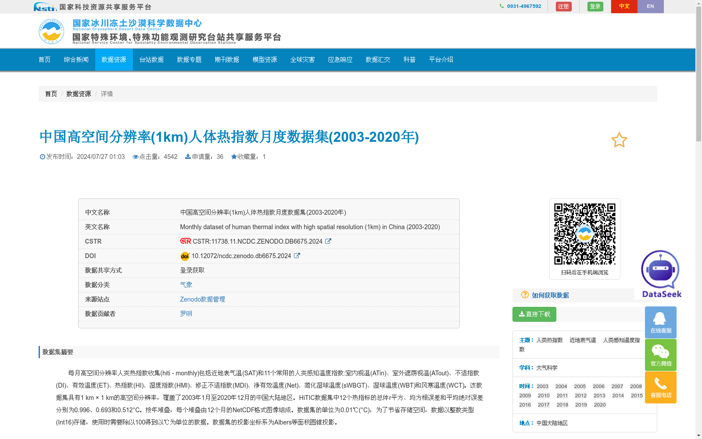Click the scrollbar up arrow
This screenshot has width=702, height=439.
[x=698, y=3]
